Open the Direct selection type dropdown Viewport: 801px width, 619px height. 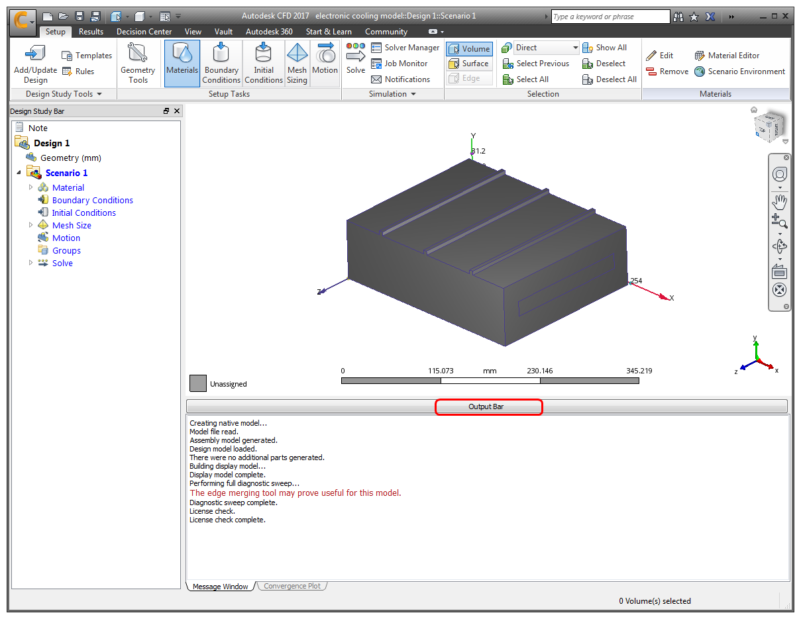point(547,48)
